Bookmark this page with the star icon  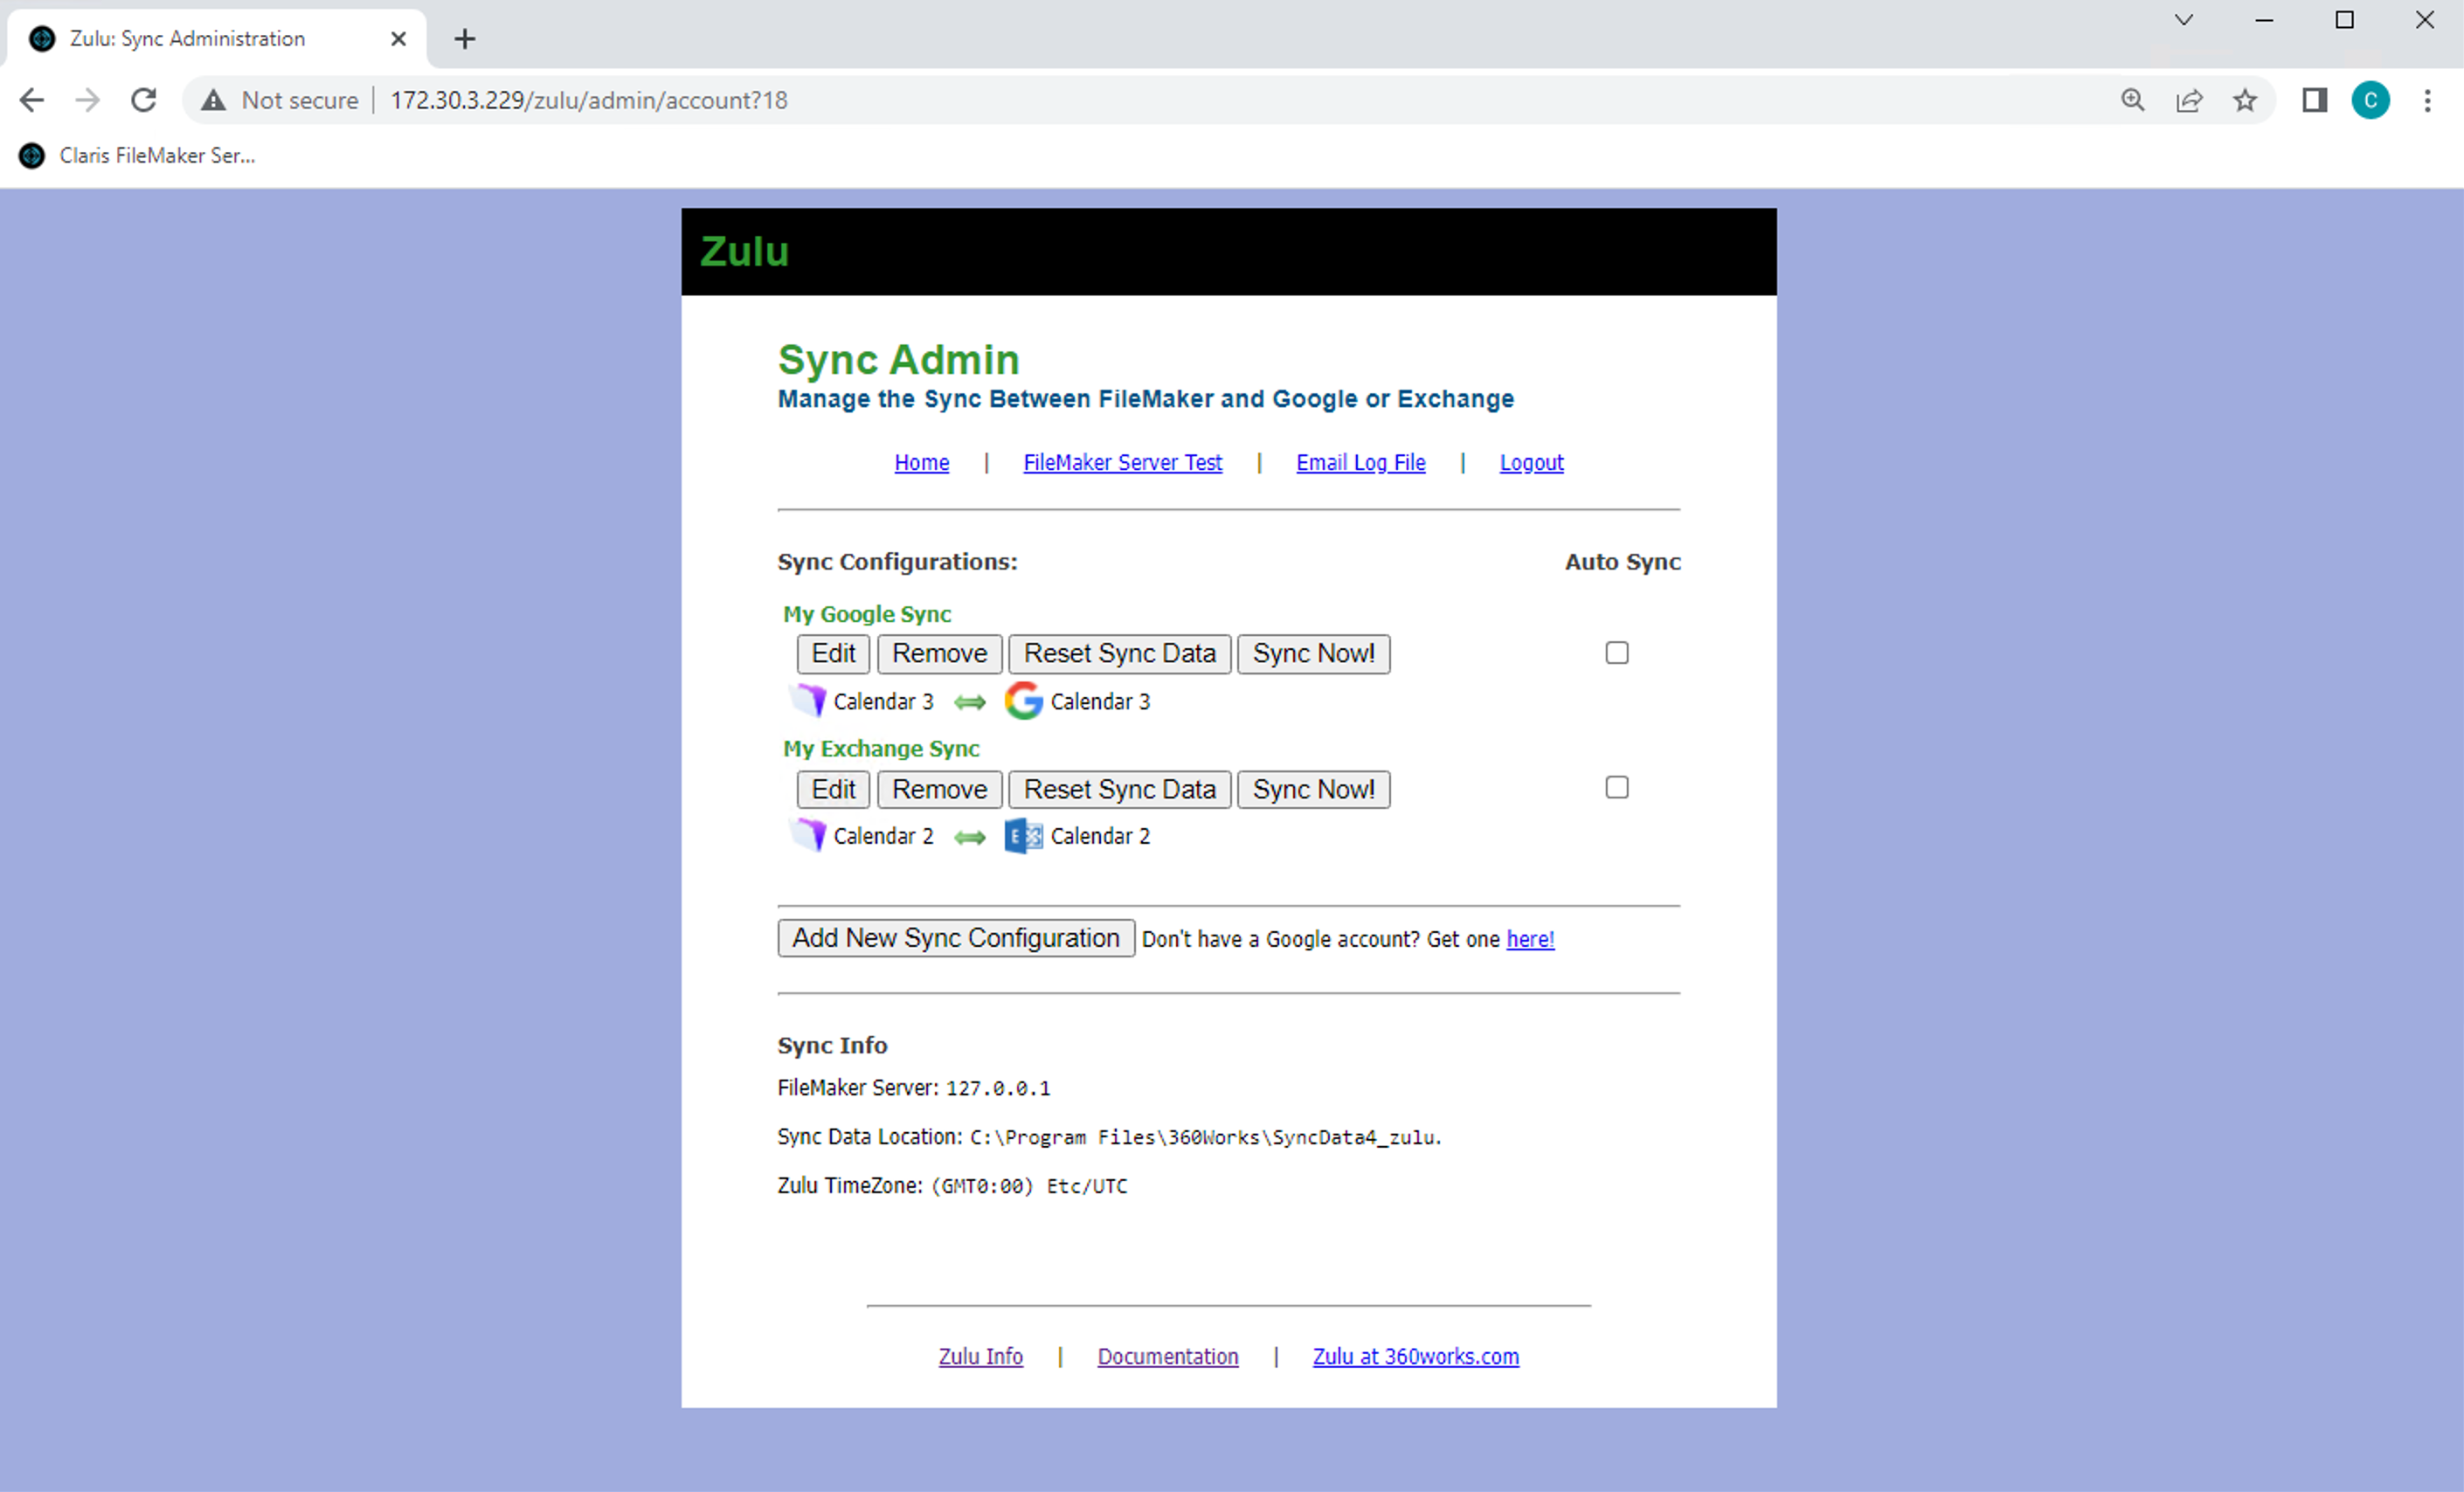point(2245,100)
